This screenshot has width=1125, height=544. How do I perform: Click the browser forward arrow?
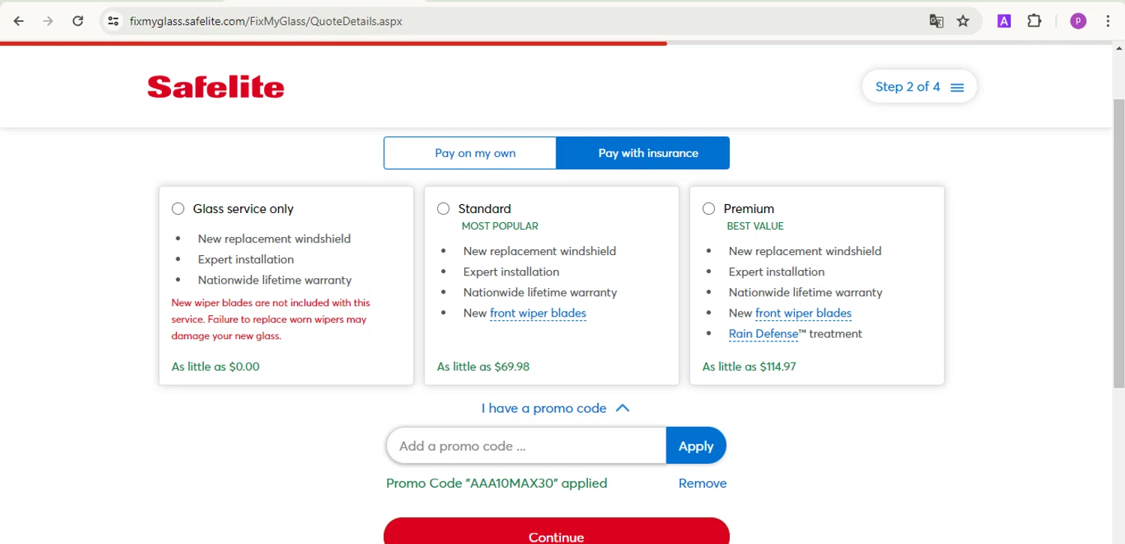click(48, 21)
